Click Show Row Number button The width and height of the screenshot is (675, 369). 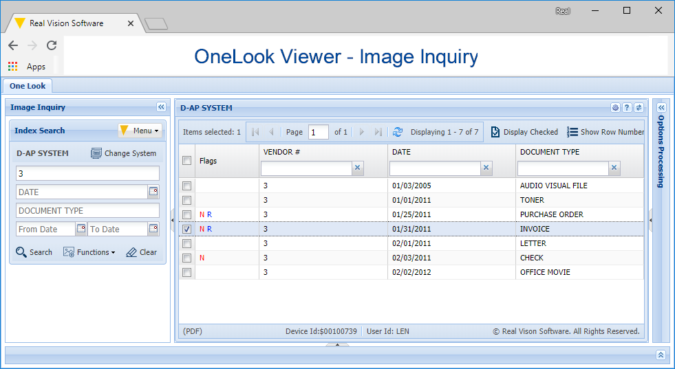click(606, 132)
